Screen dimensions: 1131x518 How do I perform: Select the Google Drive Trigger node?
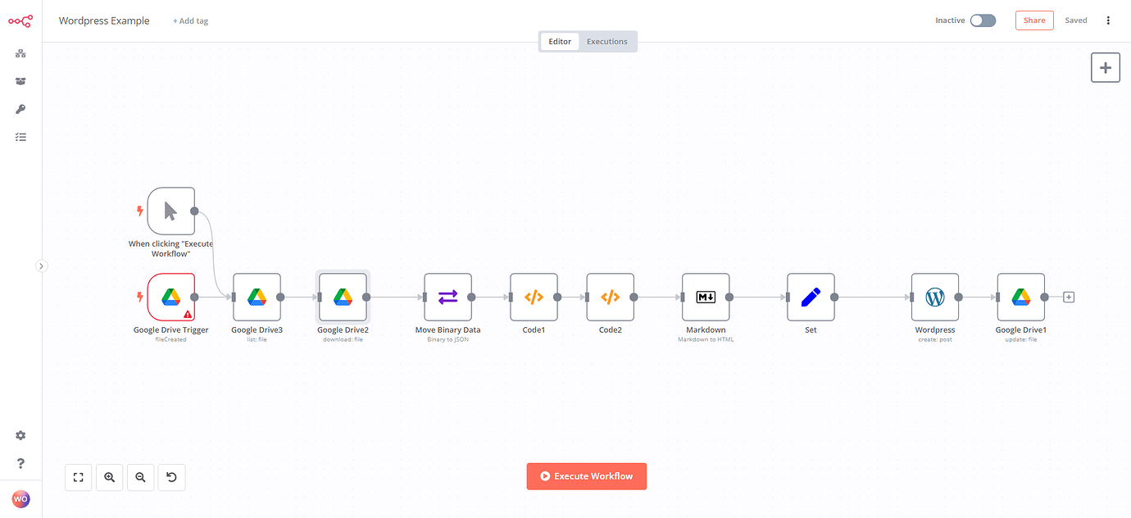170,297
